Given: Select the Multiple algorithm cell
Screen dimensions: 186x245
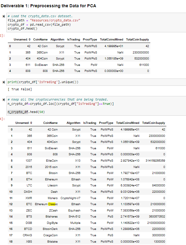Looking at the screenshot, I should coord(75,223).
